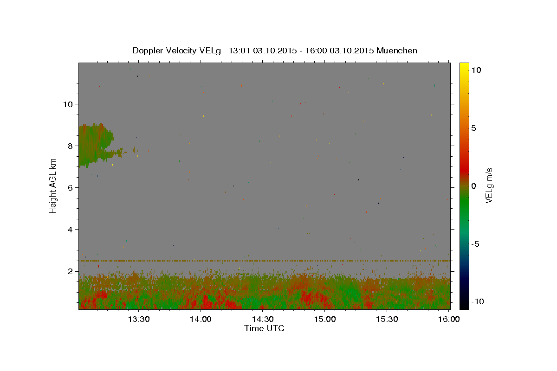Click the plot title "Doppler Velocity VELg"
The width and height of the screenshot is (557, 371).
pyautogui.click(x=177, y=51)
